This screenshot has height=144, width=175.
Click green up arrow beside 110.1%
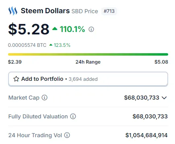55,29
